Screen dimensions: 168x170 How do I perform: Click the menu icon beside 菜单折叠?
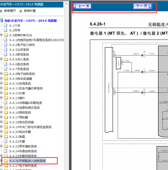21,11
